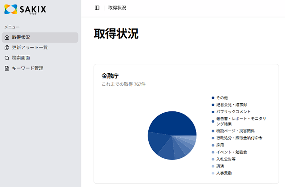Click the largest dark blue pie slice

coord(173,123)
